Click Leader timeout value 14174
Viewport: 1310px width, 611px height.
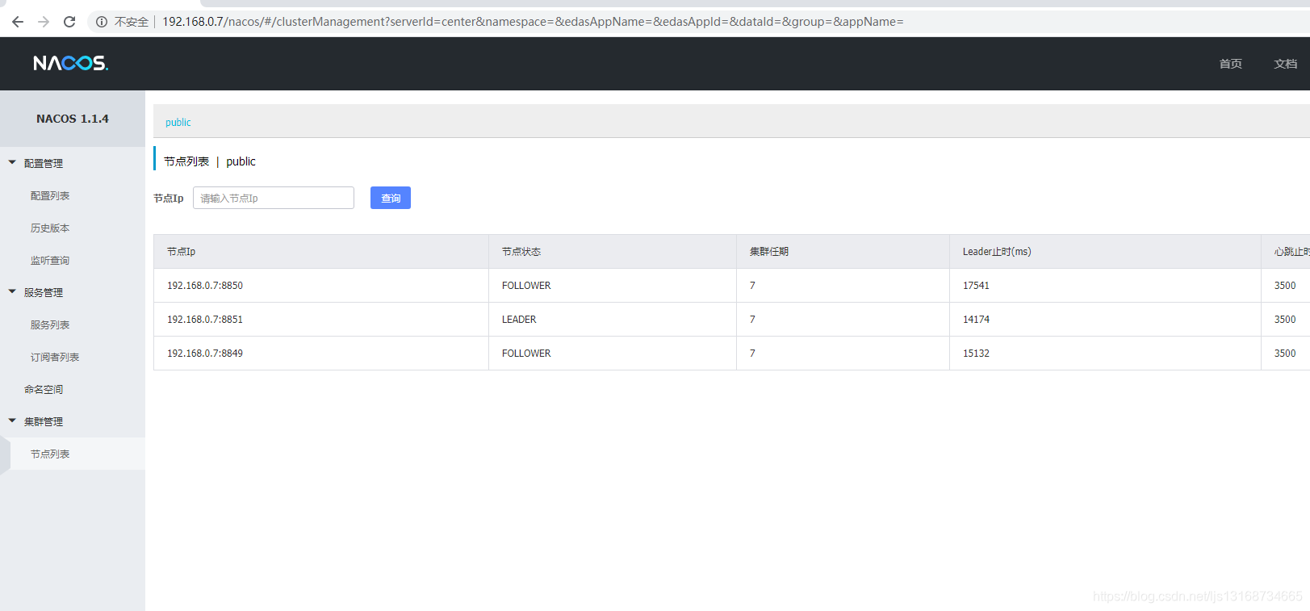tap(976, 320)
